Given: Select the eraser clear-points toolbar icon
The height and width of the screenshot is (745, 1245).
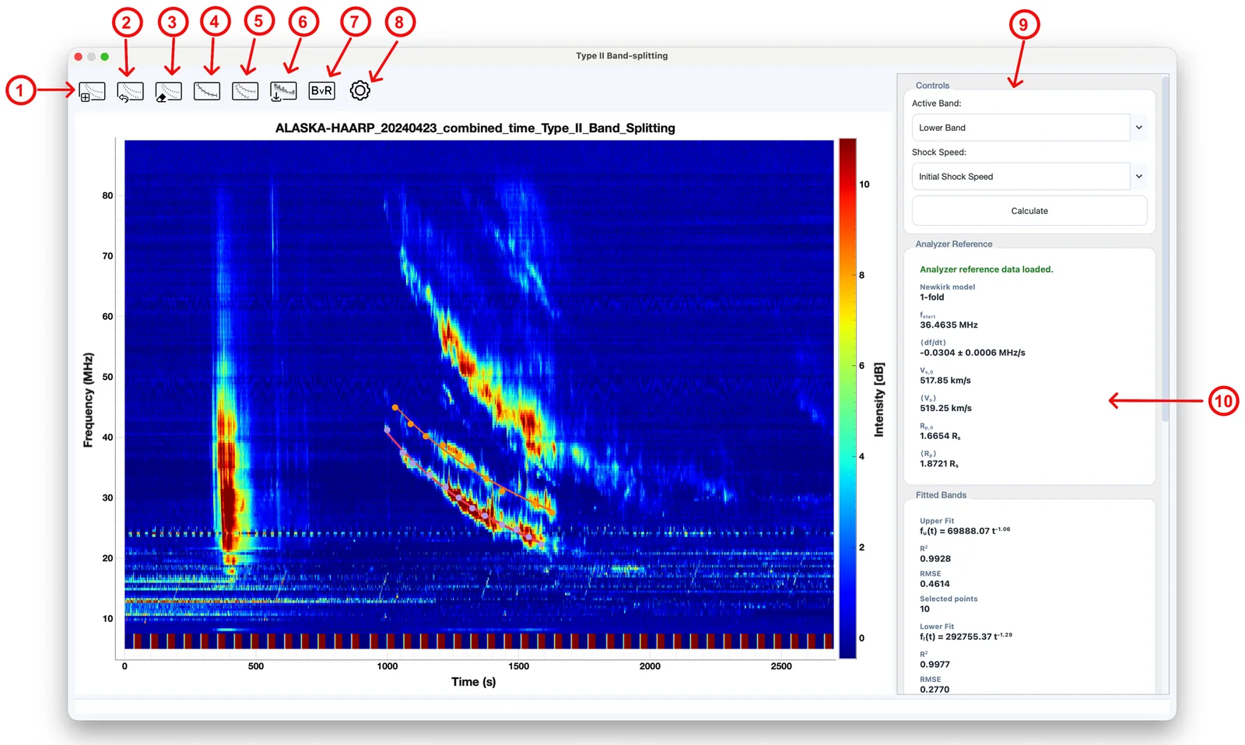Looking at the screenshot, I should click(168, 91).
